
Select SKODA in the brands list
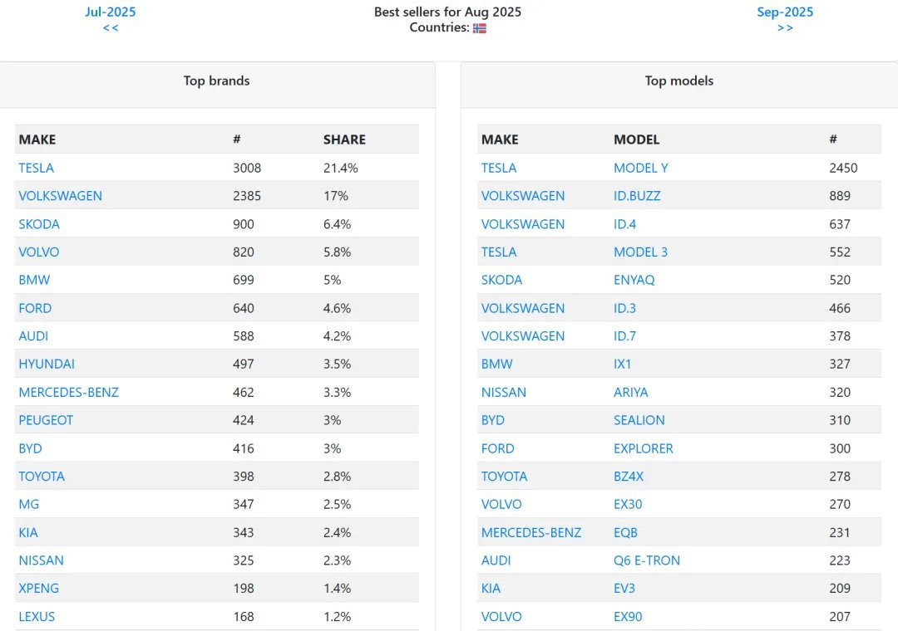39,224
